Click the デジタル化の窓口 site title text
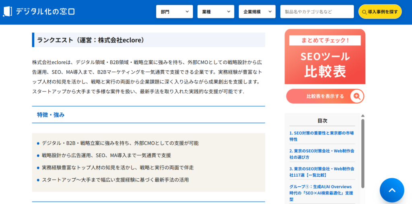The width and height of the screenshot is (412, 204). [45, 12]
